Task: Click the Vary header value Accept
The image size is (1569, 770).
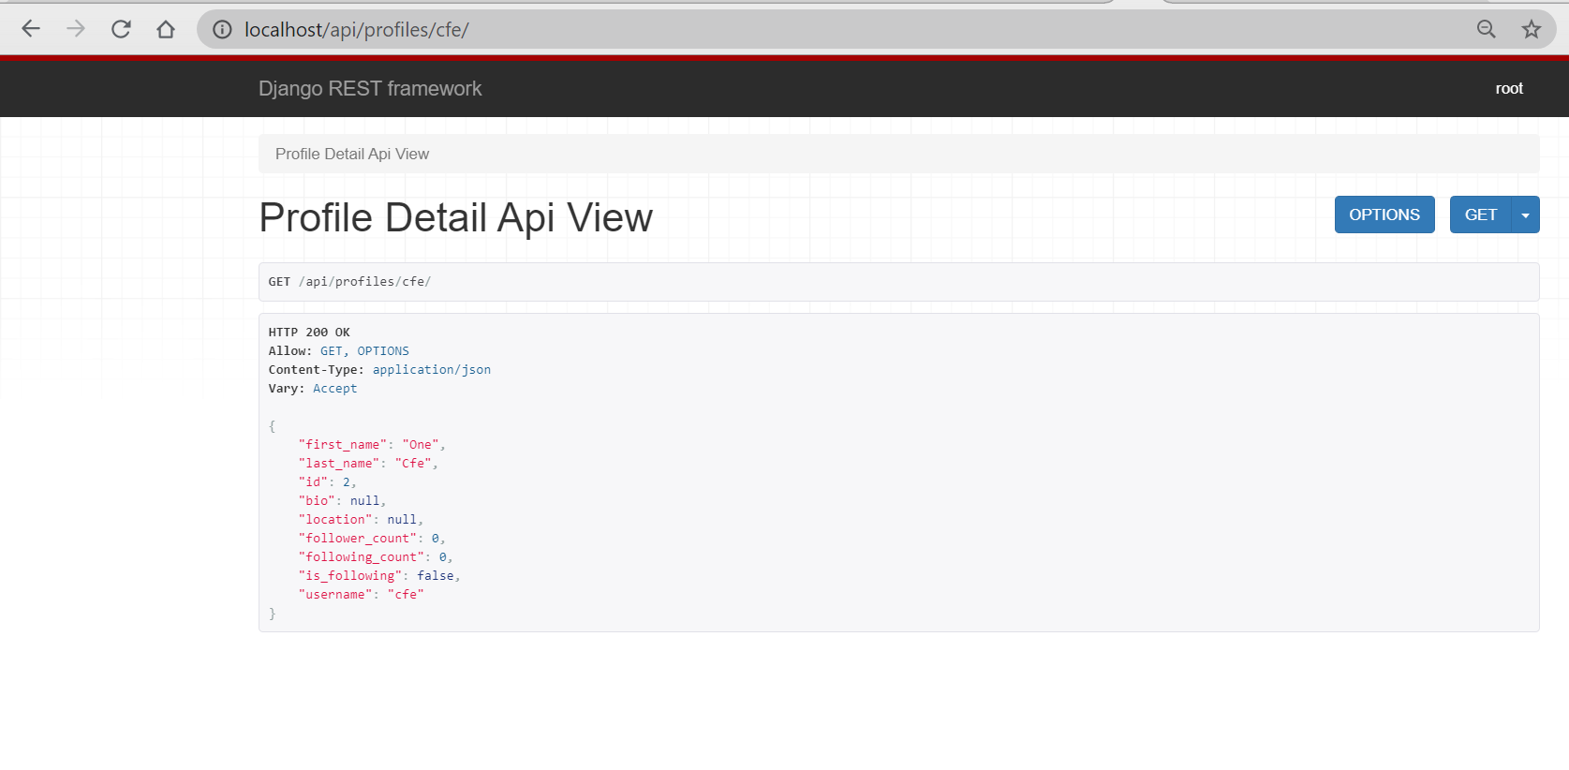Action: click(x=335, y=389)
